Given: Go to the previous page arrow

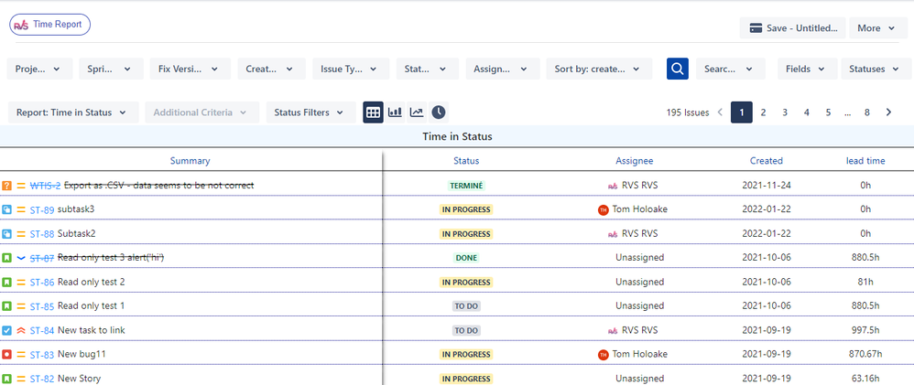Looking at the screenshot, I should (721, 112).
